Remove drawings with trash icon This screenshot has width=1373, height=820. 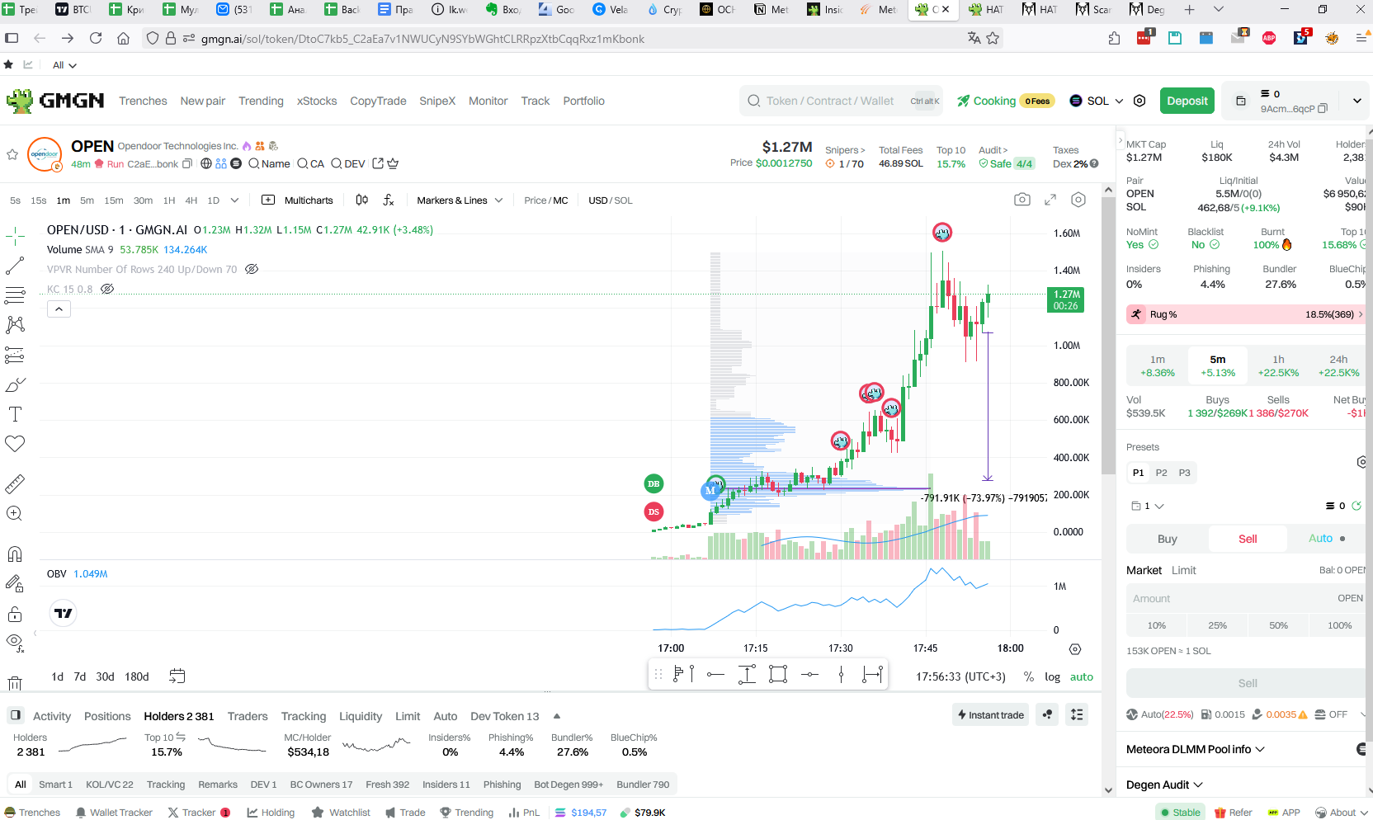[x=15, y=683]
